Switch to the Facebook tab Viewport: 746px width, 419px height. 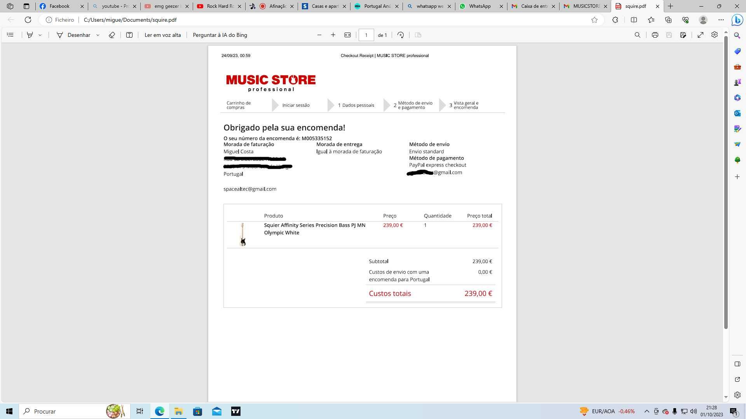pyautogui.click(x=61, y=6)
